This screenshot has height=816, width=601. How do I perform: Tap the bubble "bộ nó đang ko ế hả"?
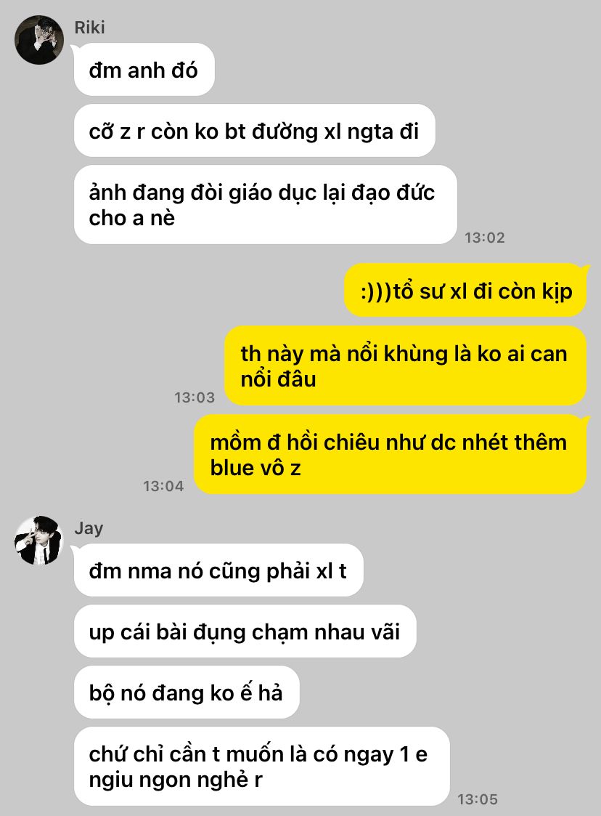pyautogui.click(x=187, y=692)
